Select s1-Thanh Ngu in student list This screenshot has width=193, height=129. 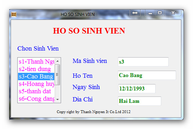click(x=36, y=61)
